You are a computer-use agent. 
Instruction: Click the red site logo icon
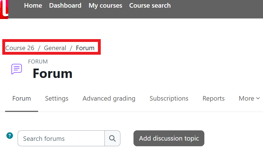(4, 9)
